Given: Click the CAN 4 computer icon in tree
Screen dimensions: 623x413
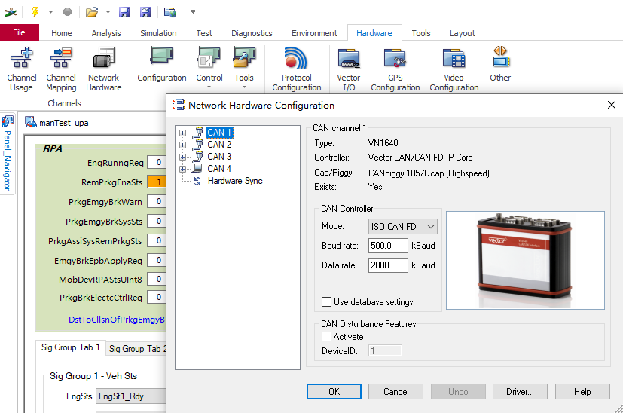Looking at the screenshot, I should 197,169.
